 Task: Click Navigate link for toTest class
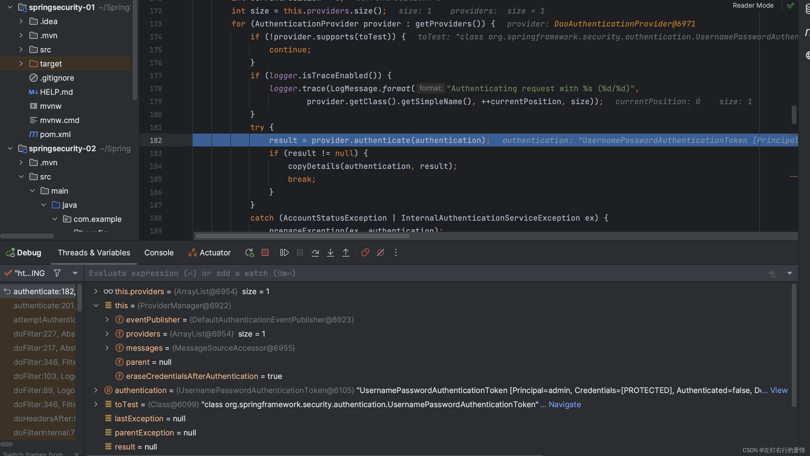(564, 405)
